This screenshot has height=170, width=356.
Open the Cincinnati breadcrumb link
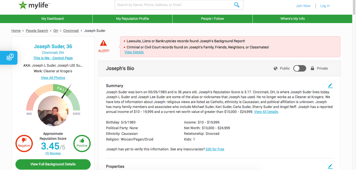tap(71, 31)
